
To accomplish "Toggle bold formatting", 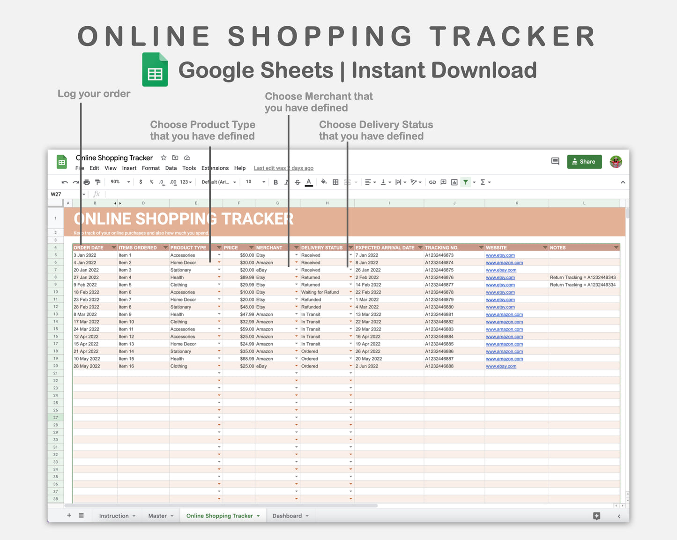I will [x=275, y=182].
